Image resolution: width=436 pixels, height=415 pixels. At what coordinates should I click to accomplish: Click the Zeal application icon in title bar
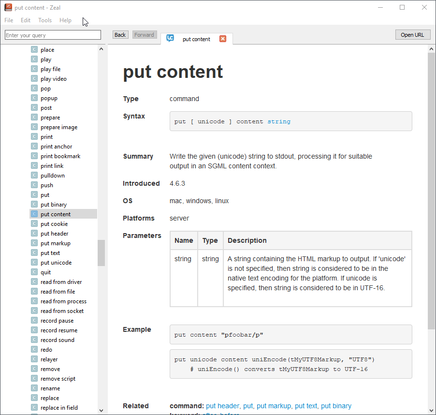click(x=8, y=7)
